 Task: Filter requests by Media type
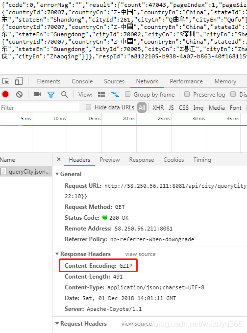(217, 108)
